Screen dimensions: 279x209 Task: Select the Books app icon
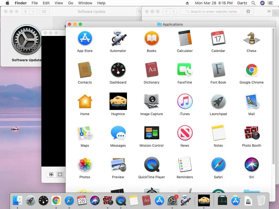151,38
